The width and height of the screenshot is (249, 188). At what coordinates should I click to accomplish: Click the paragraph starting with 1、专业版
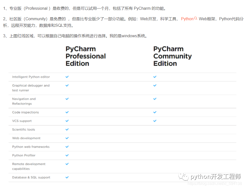click(x=85, y=8)
